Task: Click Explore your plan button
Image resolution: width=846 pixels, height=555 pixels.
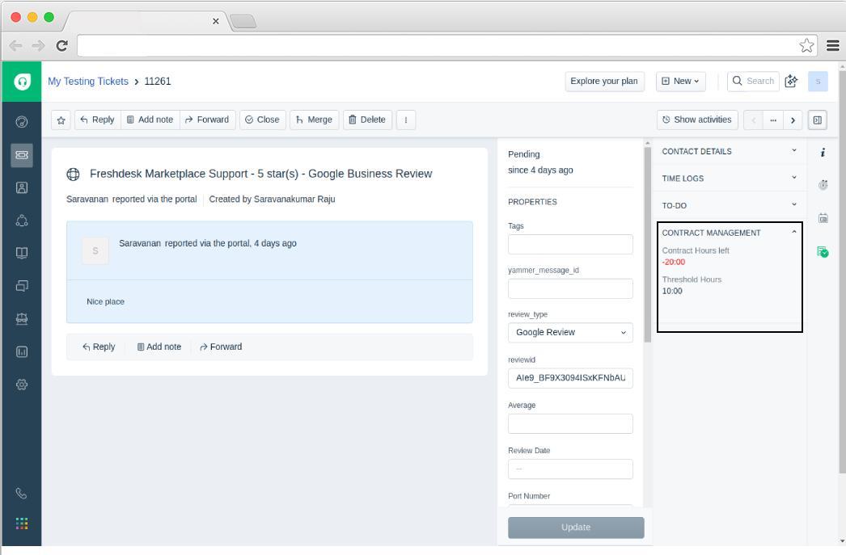Action: [x=604, y=82]
